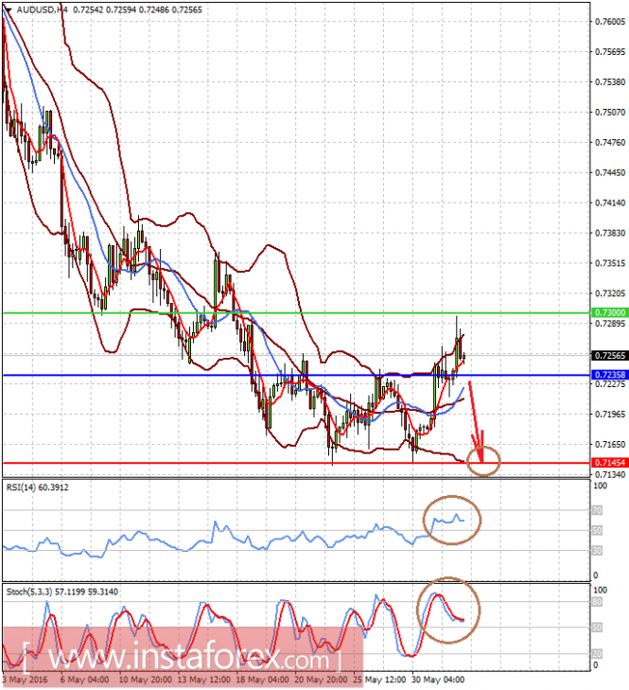Viewport: 629px width, 690px height.
Task: Select the AUDUSD,H4 chart title text
Action: point(42,9)
